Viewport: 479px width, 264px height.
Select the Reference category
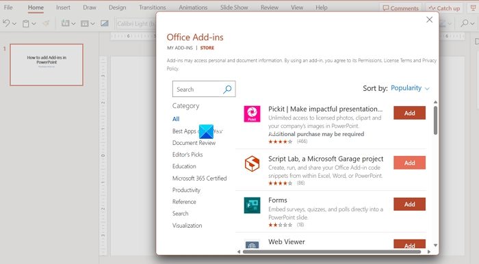[x=184, y=202]
